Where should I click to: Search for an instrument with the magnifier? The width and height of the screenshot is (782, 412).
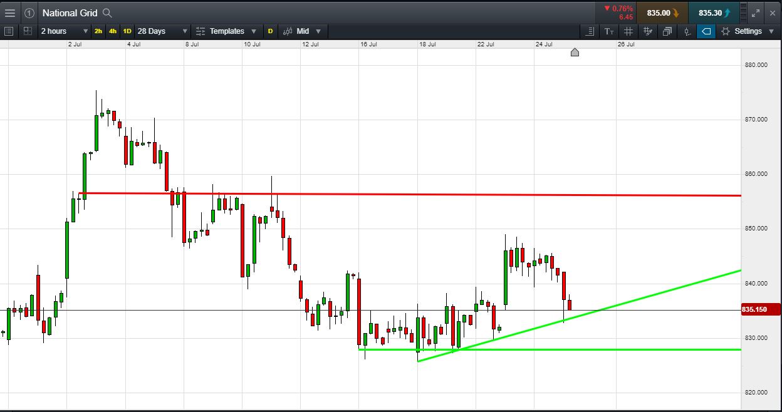click(107, 13)
